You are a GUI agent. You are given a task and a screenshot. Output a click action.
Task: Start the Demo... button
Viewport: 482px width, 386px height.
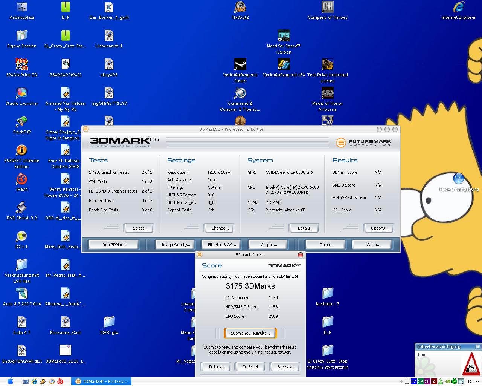326,245
